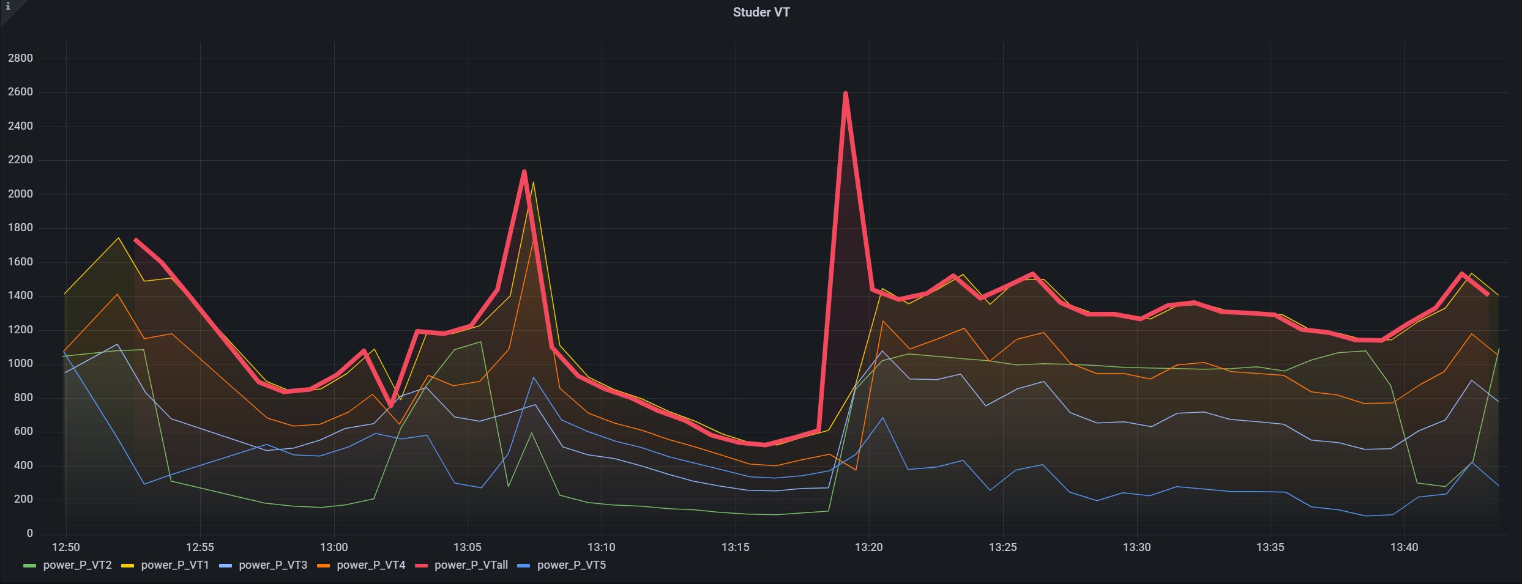
Task: Toggle the power_P_VT3 series in legend
Action: tap(273, 565)
